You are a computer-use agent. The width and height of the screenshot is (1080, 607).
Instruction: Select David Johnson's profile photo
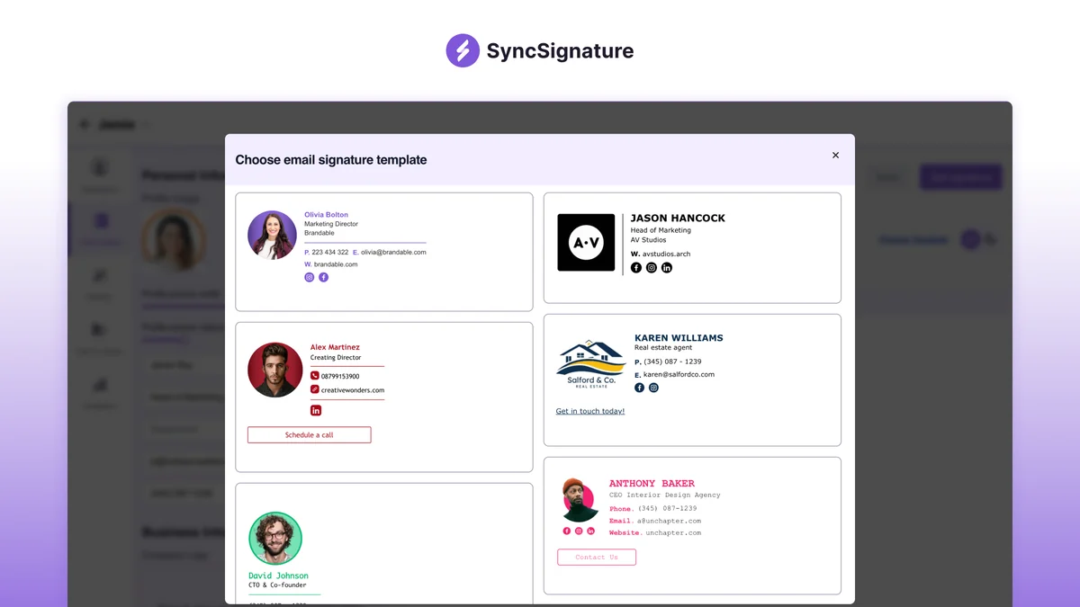[x=276, y=538]
